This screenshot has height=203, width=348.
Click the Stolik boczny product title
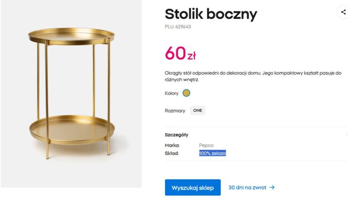click(211, 14)
